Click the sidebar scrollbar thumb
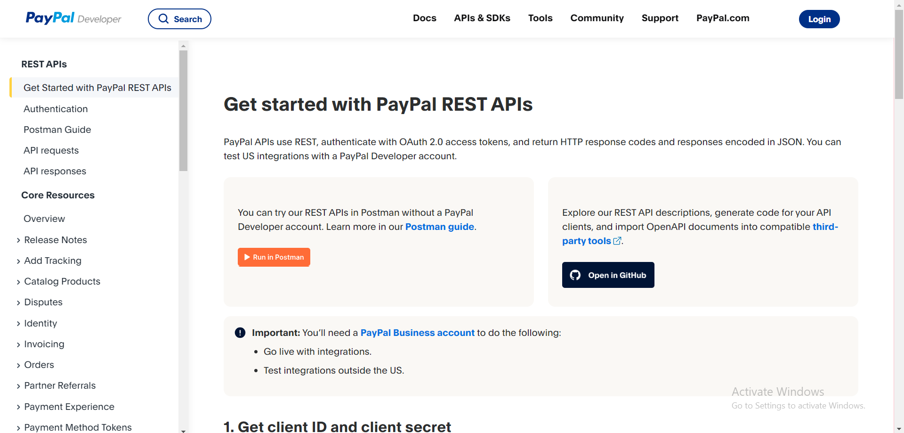This screenshot has height=433, width=904. [184, 110]
